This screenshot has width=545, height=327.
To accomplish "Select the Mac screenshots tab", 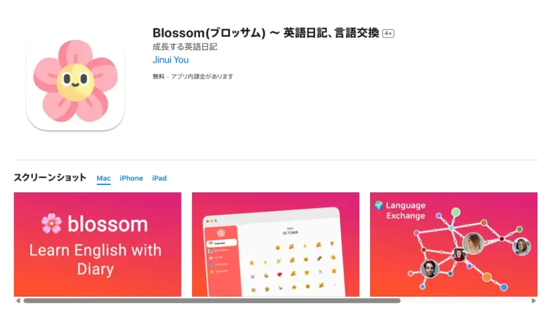I will coord(104,178).
